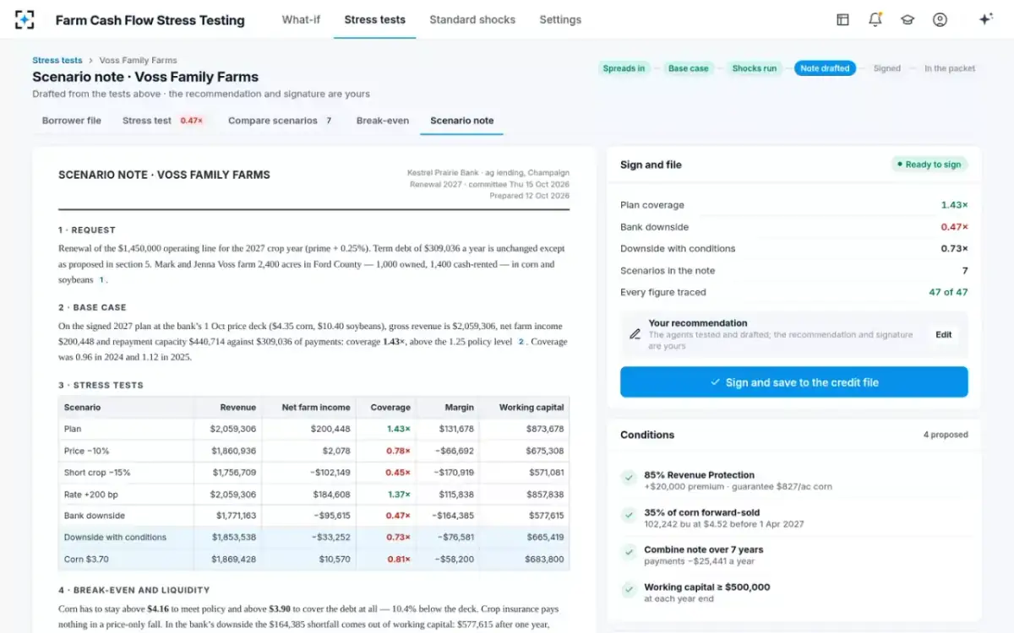Select the Rate +200 bp scenario row

click(x=313, y=495)
